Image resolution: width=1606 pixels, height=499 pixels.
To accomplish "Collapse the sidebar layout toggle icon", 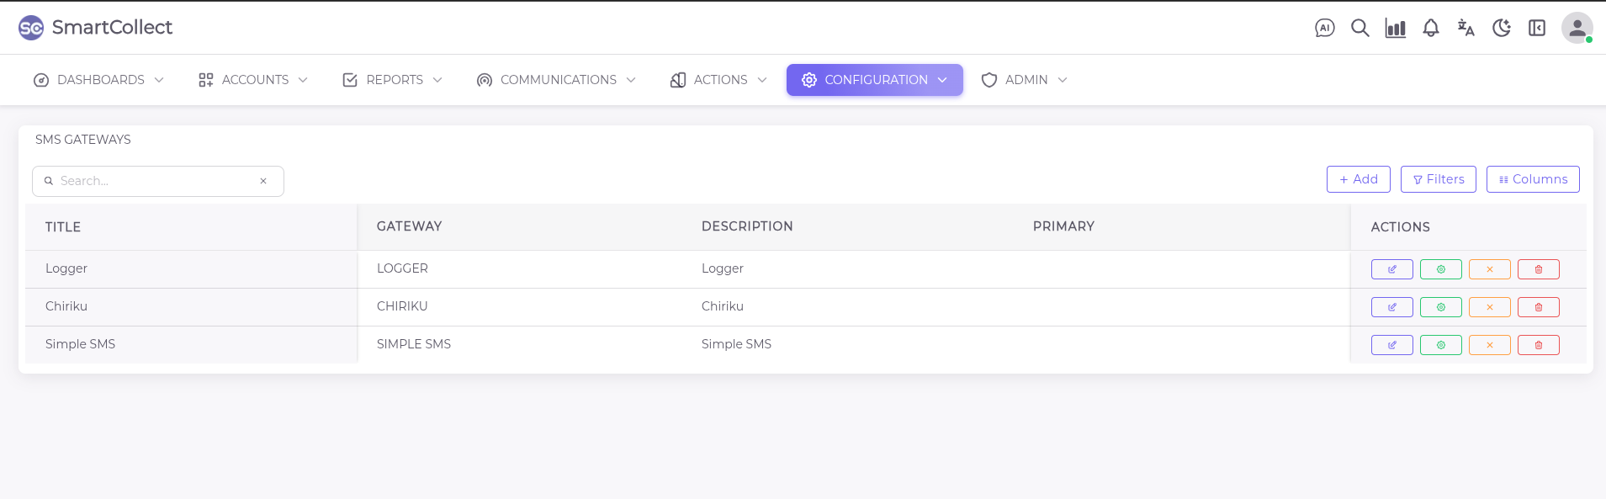I will click(x=1537, y=28).
